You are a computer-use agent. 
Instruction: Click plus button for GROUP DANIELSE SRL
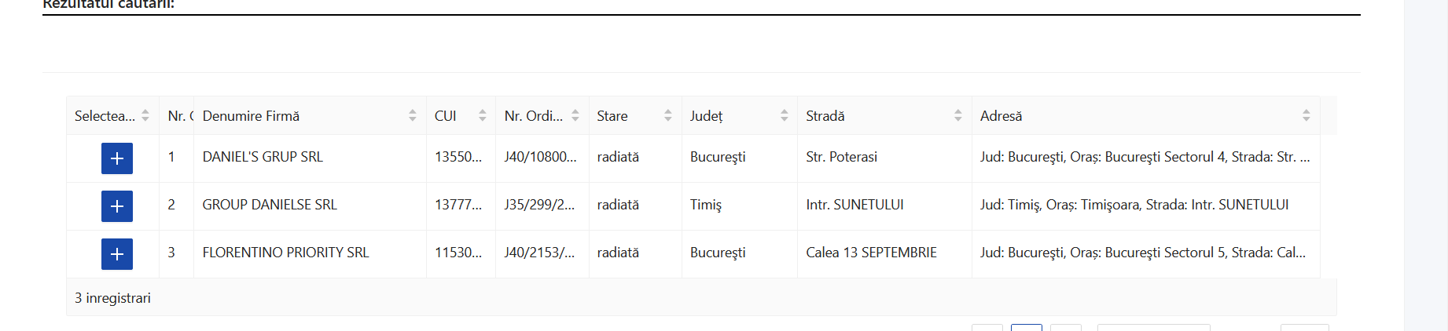pyautogui.click(x=117, y=206)
